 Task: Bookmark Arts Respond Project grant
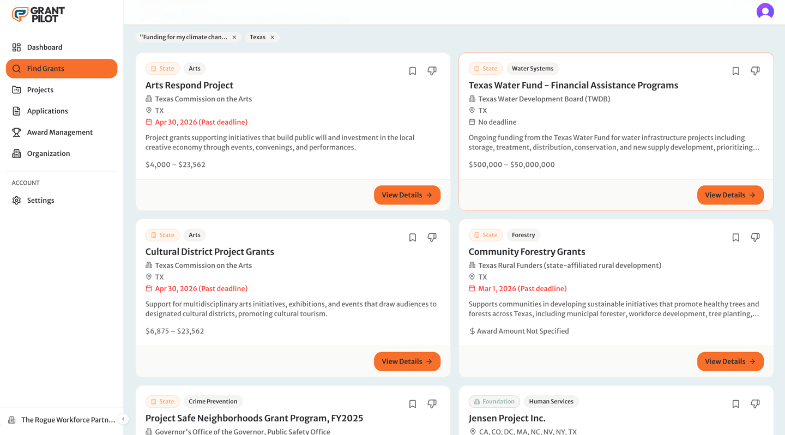coord(413,71)
